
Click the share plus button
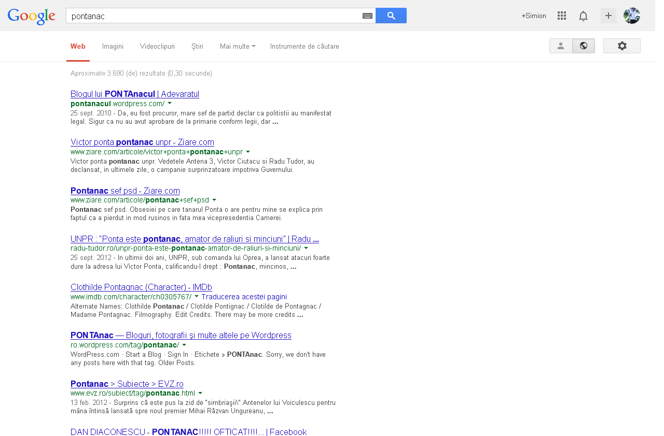click(608, 16)
